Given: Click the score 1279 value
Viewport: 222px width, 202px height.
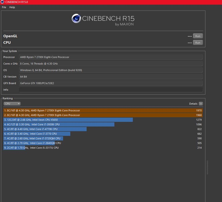Looking at the screenshot, I should pos(199,120).
